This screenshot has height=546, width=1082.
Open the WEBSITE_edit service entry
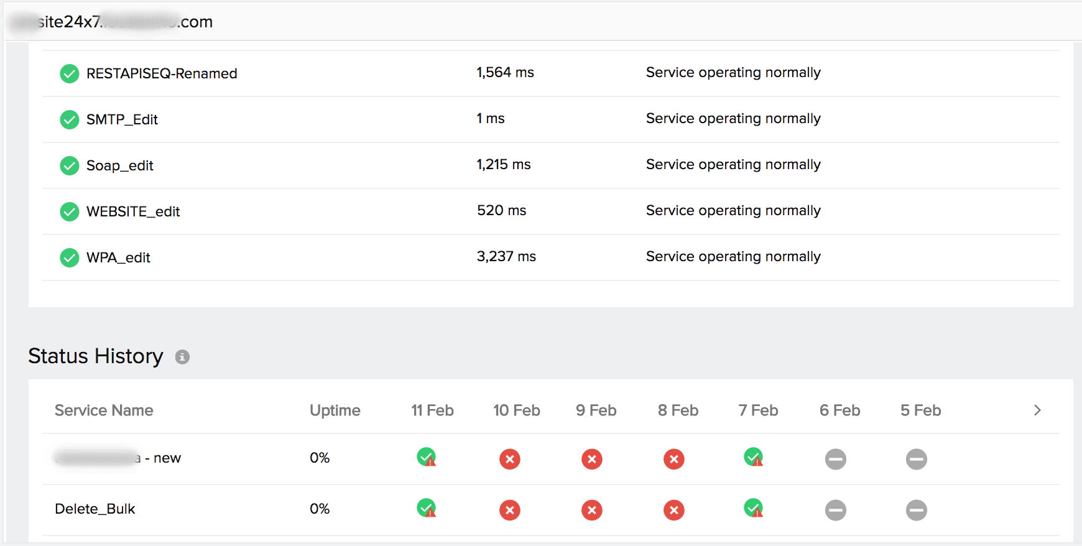coord(133,211)
